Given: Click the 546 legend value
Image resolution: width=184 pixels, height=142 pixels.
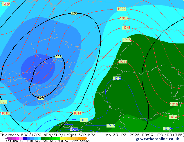Looking at the screenshot, I should (53, 141).
